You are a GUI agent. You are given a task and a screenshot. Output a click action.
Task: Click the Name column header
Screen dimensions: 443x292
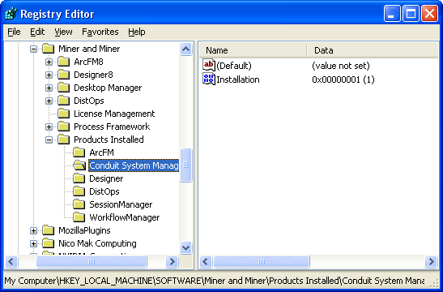[253, 50]
